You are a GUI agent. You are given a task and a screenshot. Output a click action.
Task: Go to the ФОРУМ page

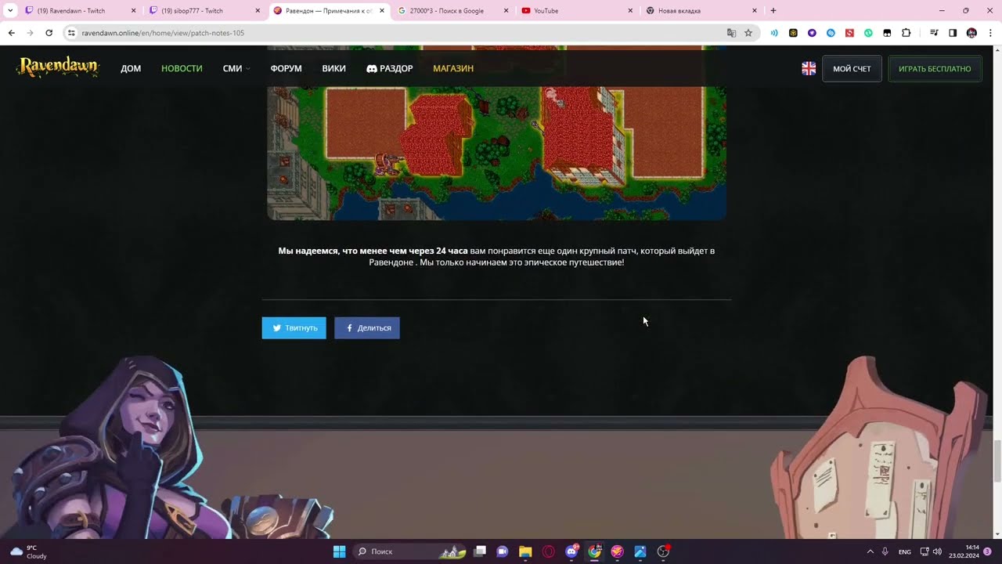(286, 69)
